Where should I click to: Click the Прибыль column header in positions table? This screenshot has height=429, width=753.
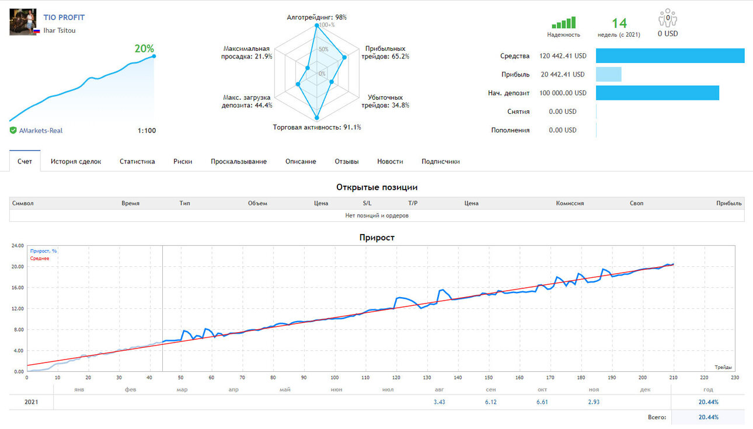point(730,203)
